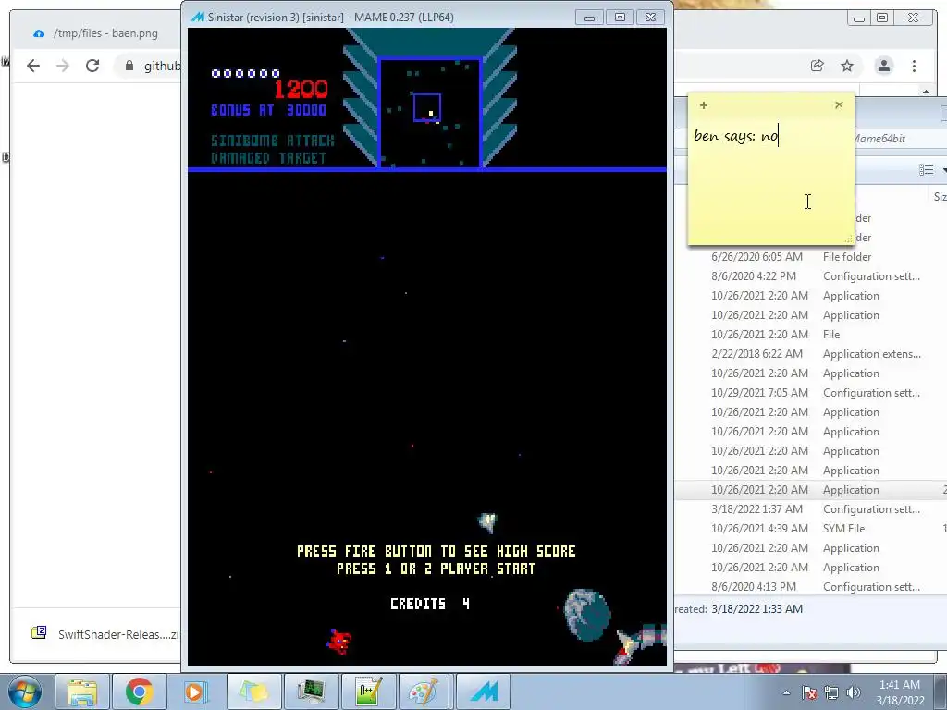947x710 pixels.
Task: Open volume speaker tray icon
Action: click(854, 692)
